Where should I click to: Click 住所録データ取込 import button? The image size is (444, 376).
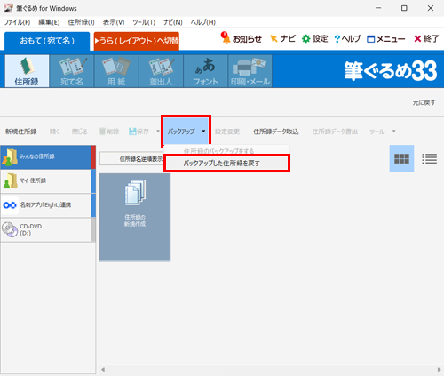click(x=275, y=132)
